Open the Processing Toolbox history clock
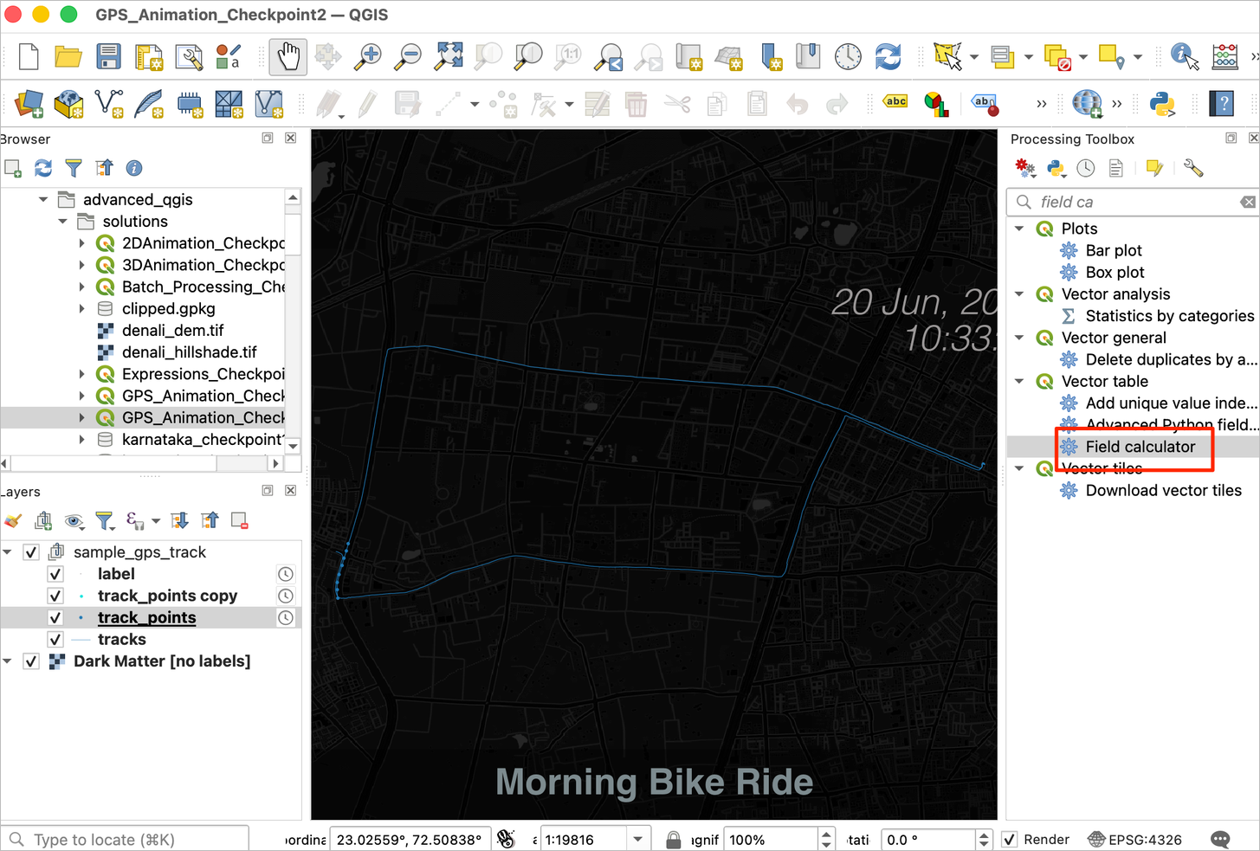Screen dimensions: 1260x851 1086,168
